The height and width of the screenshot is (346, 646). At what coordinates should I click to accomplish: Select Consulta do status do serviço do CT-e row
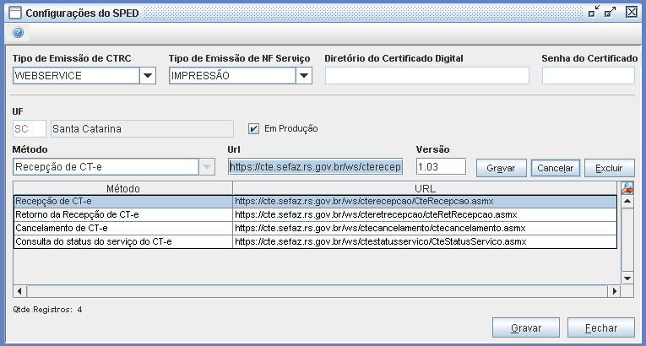pyautogui.click(x=315, y=242)
